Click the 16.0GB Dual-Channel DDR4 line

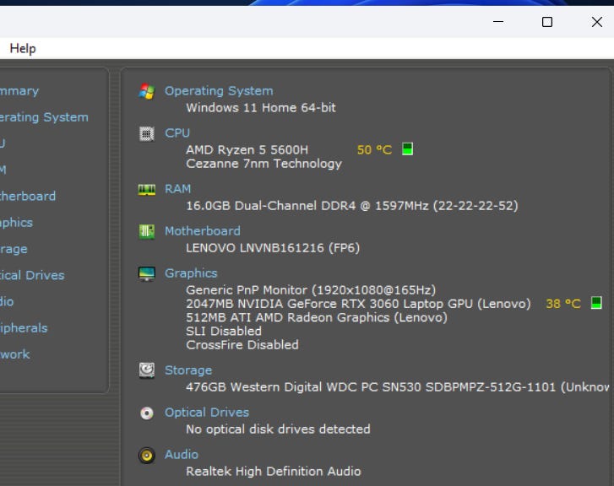point(351,206)
